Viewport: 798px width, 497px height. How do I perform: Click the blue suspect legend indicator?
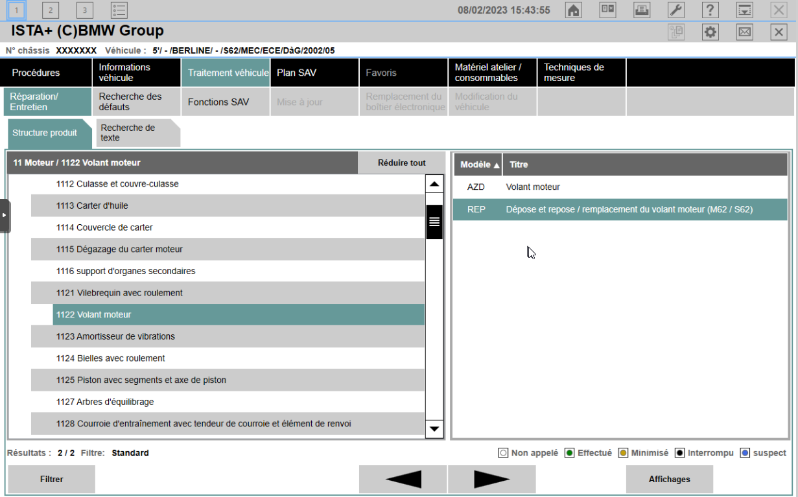point(745,453)
